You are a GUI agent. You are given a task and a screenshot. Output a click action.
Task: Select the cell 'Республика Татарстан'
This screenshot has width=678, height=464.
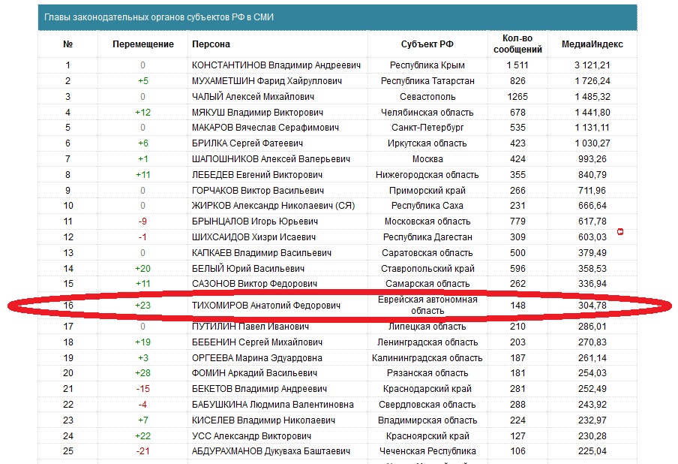coord(427,81)
